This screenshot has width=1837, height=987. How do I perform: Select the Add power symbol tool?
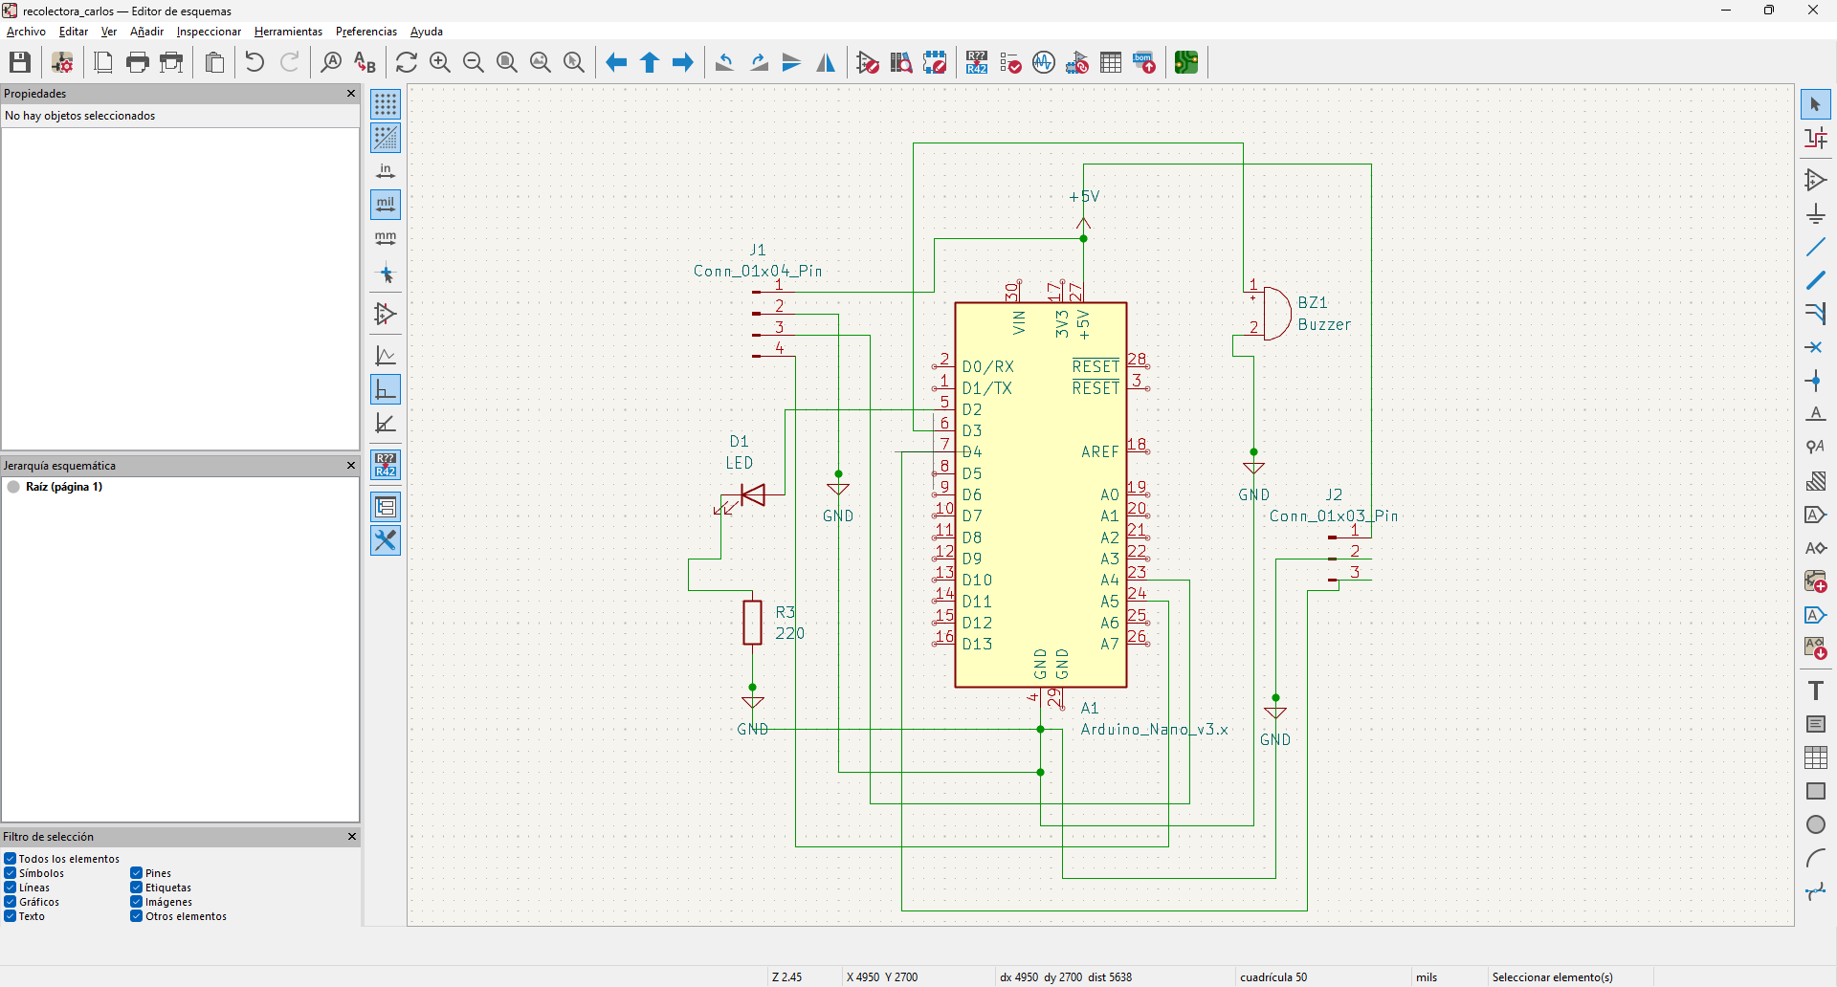click(1815, 213)
